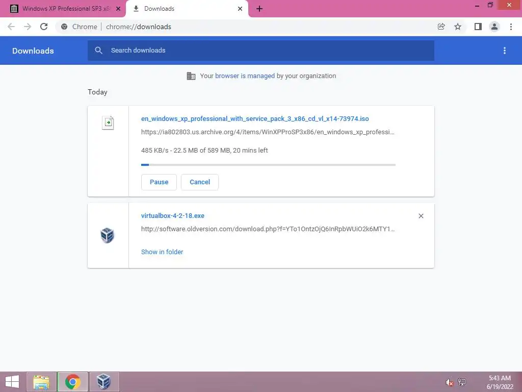
Task: Close the Windows XP Professional SP3 tab
Action: 118,9
